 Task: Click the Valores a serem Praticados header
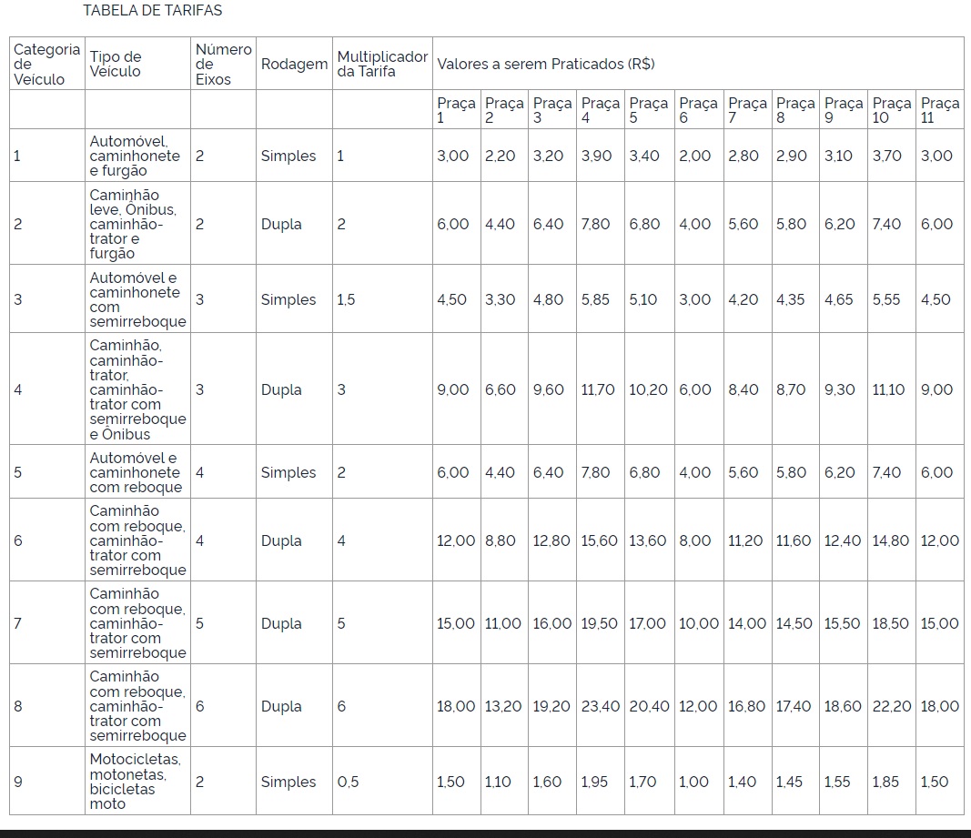click(545, 65)
